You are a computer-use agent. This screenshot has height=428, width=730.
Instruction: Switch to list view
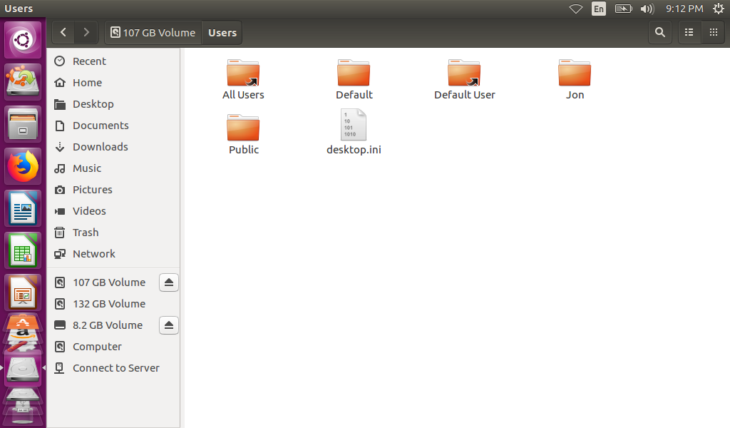click(689, 32)
